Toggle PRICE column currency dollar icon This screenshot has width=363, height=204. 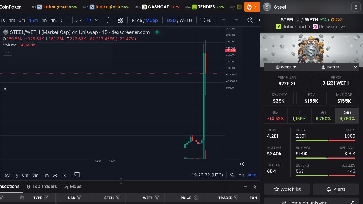click(196, 198)
